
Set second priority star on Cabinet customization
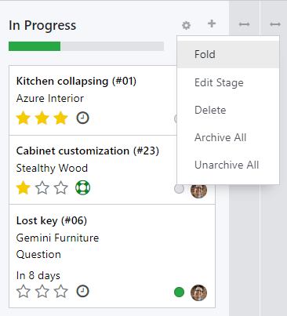pyautogui.click(x=42, y=188)
